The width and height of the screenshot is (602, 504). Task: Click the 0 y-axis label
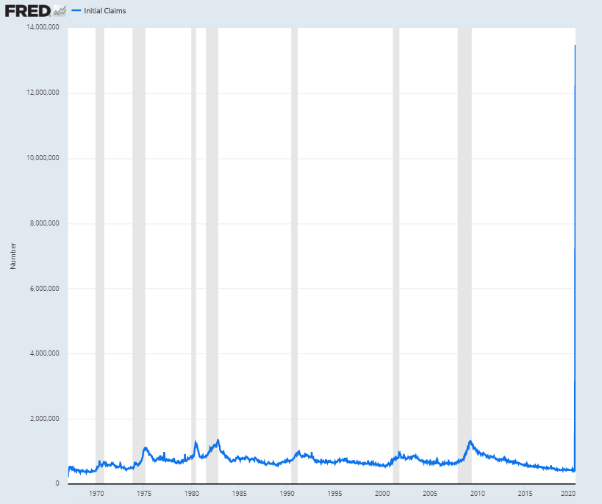coord(57,483)
